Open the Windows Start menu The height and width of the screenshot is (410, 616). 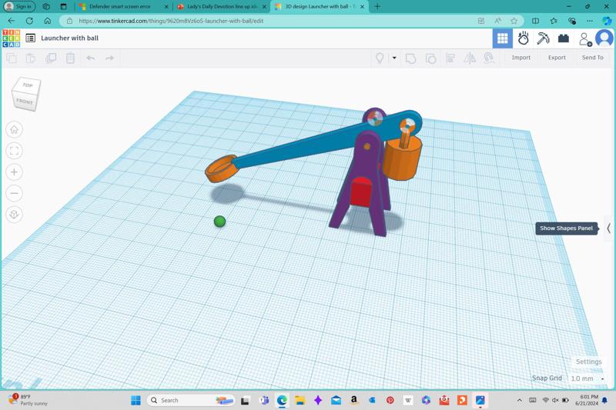(x=136, y=400)
